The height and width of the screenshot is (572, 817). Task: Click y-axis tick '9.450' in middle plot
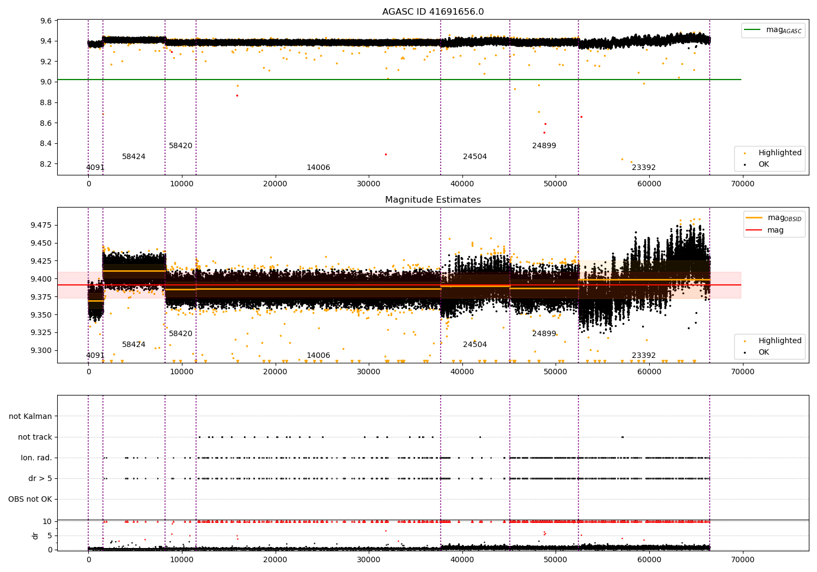click(x=41, y=243)
